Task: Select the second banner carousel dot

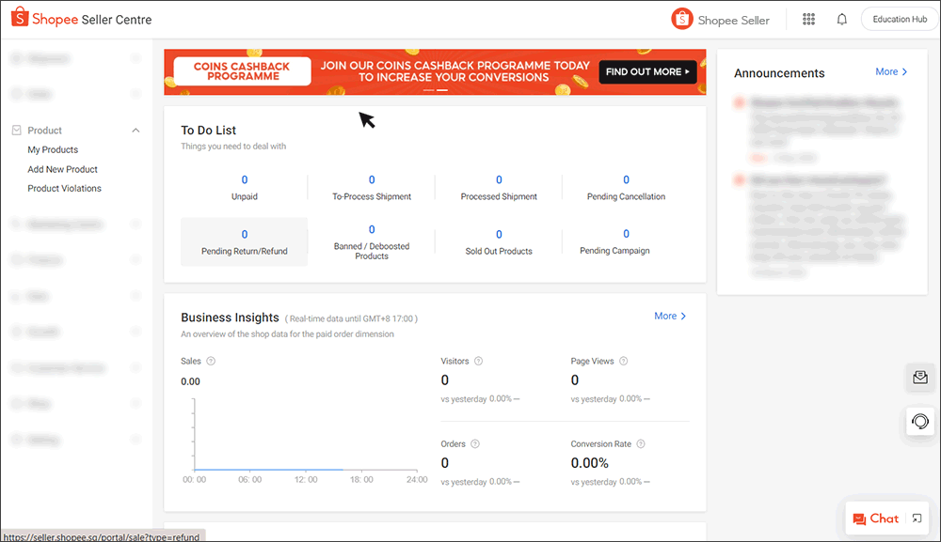Action: pos(442,91)
